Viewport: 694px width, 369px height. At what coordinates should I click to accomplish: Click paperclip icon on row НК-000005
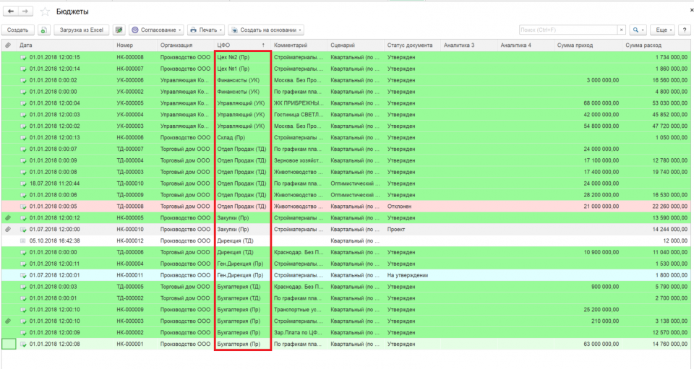pos(8,217)
